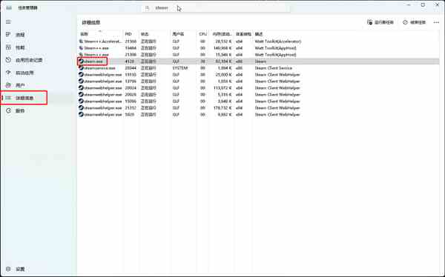Sort by the 体系结构 (Architecture) column header

243,34
